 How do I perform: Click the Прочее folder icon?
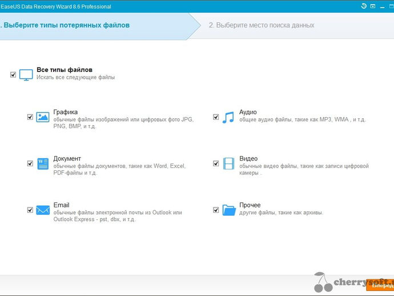229,210
